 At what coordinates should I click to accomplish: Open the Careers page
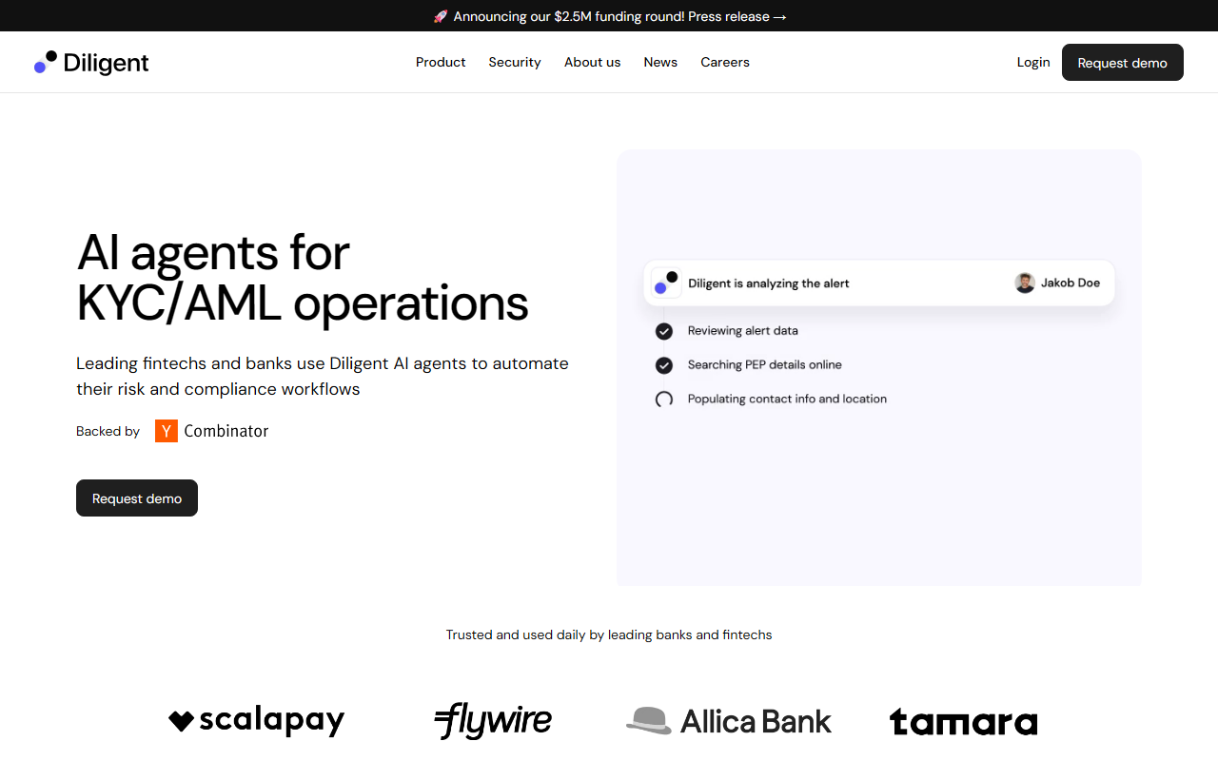(x=725, y=62)
